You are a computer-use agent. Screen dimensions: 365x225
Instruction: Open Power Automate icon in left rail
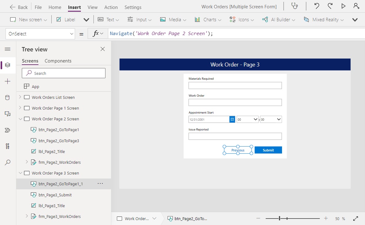coord(8,130)
